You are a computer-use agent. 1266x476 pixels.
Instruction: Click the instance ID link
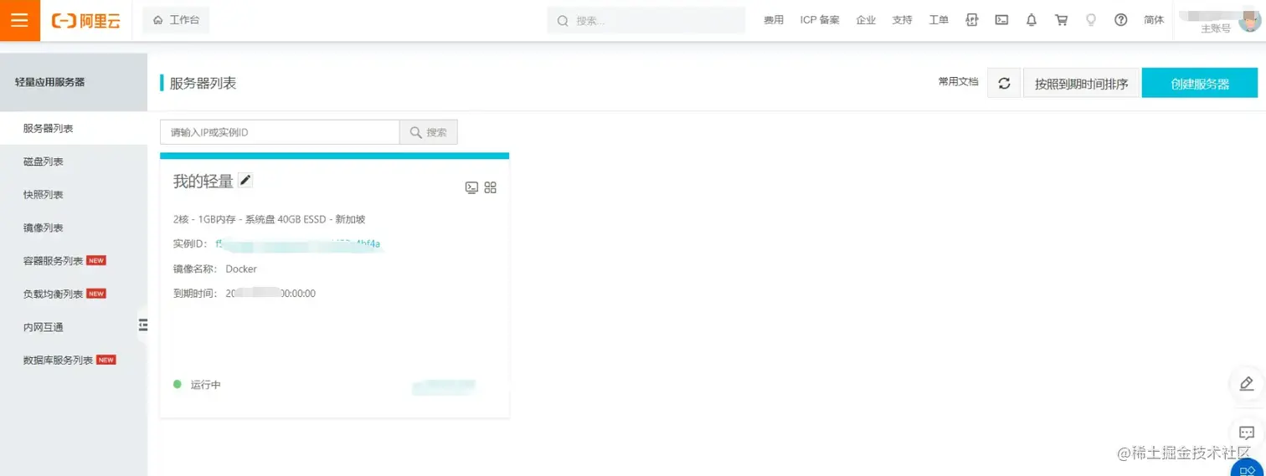coord(298,244)
